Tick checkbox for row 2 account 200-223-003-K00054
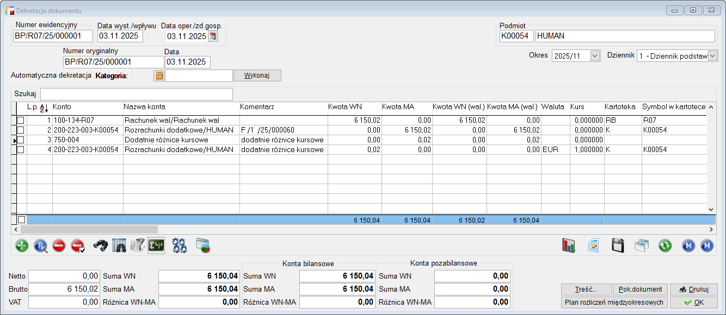Image resolution: width=726 pixels, height=315 pixels. 21,130
